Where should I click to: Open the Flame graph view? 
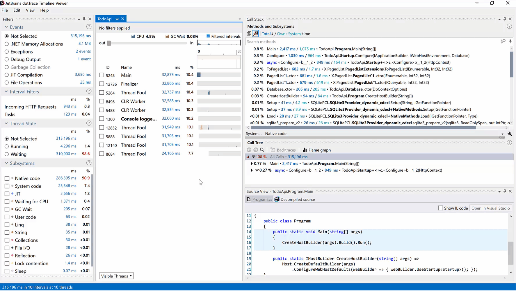(x=316, y=150)
